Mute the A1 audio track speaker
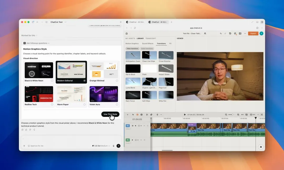Image resolution: width=284 pixels, height=170 pixels. (x=132, y=140)
